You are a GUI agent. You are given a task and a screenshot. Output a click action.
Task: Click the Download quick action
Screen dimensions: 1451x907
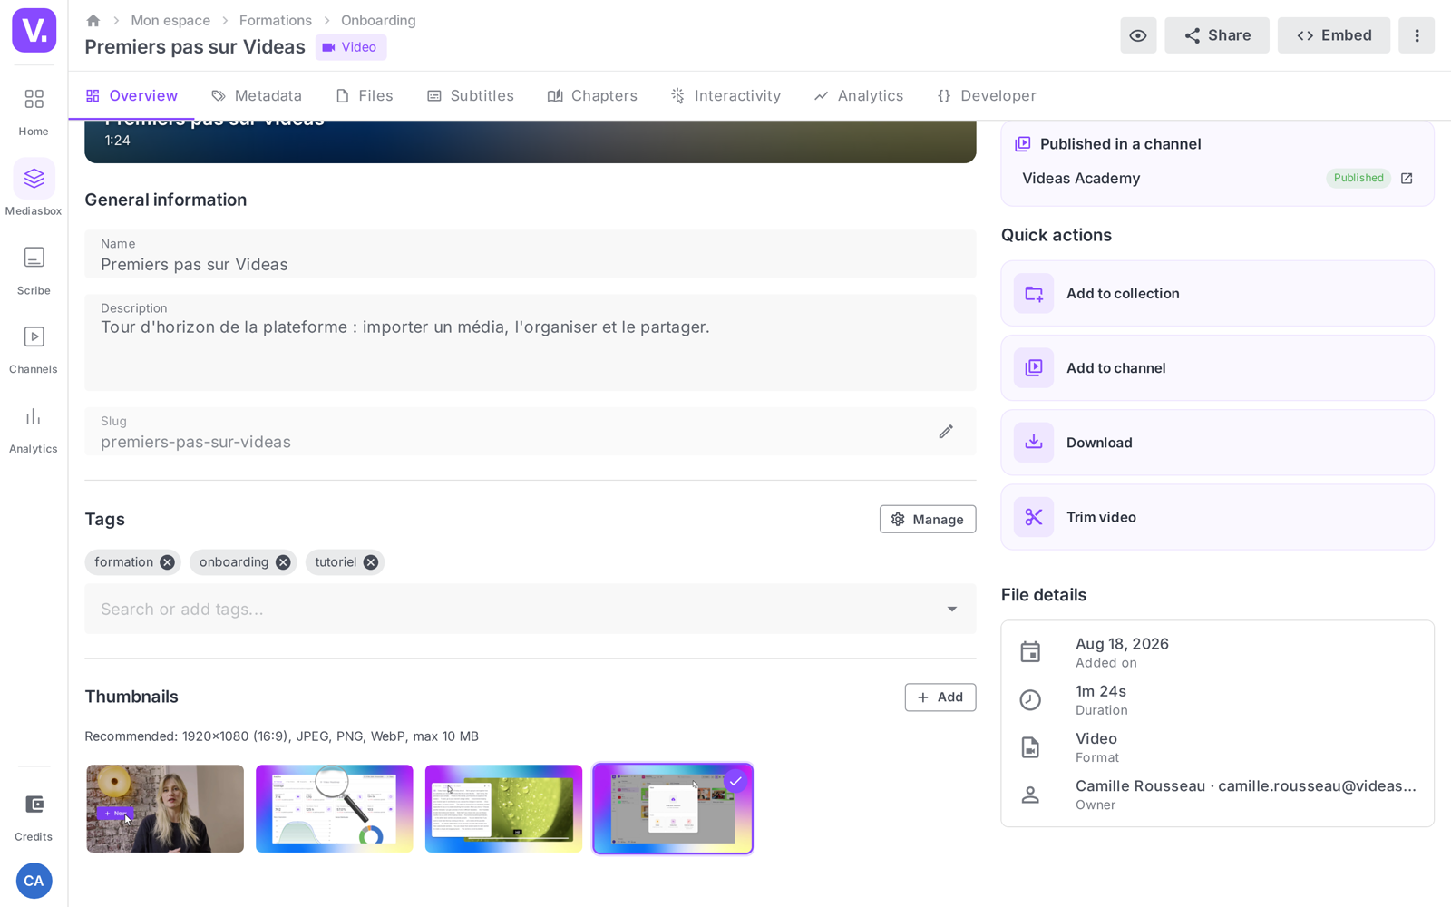coord(1217,443)
